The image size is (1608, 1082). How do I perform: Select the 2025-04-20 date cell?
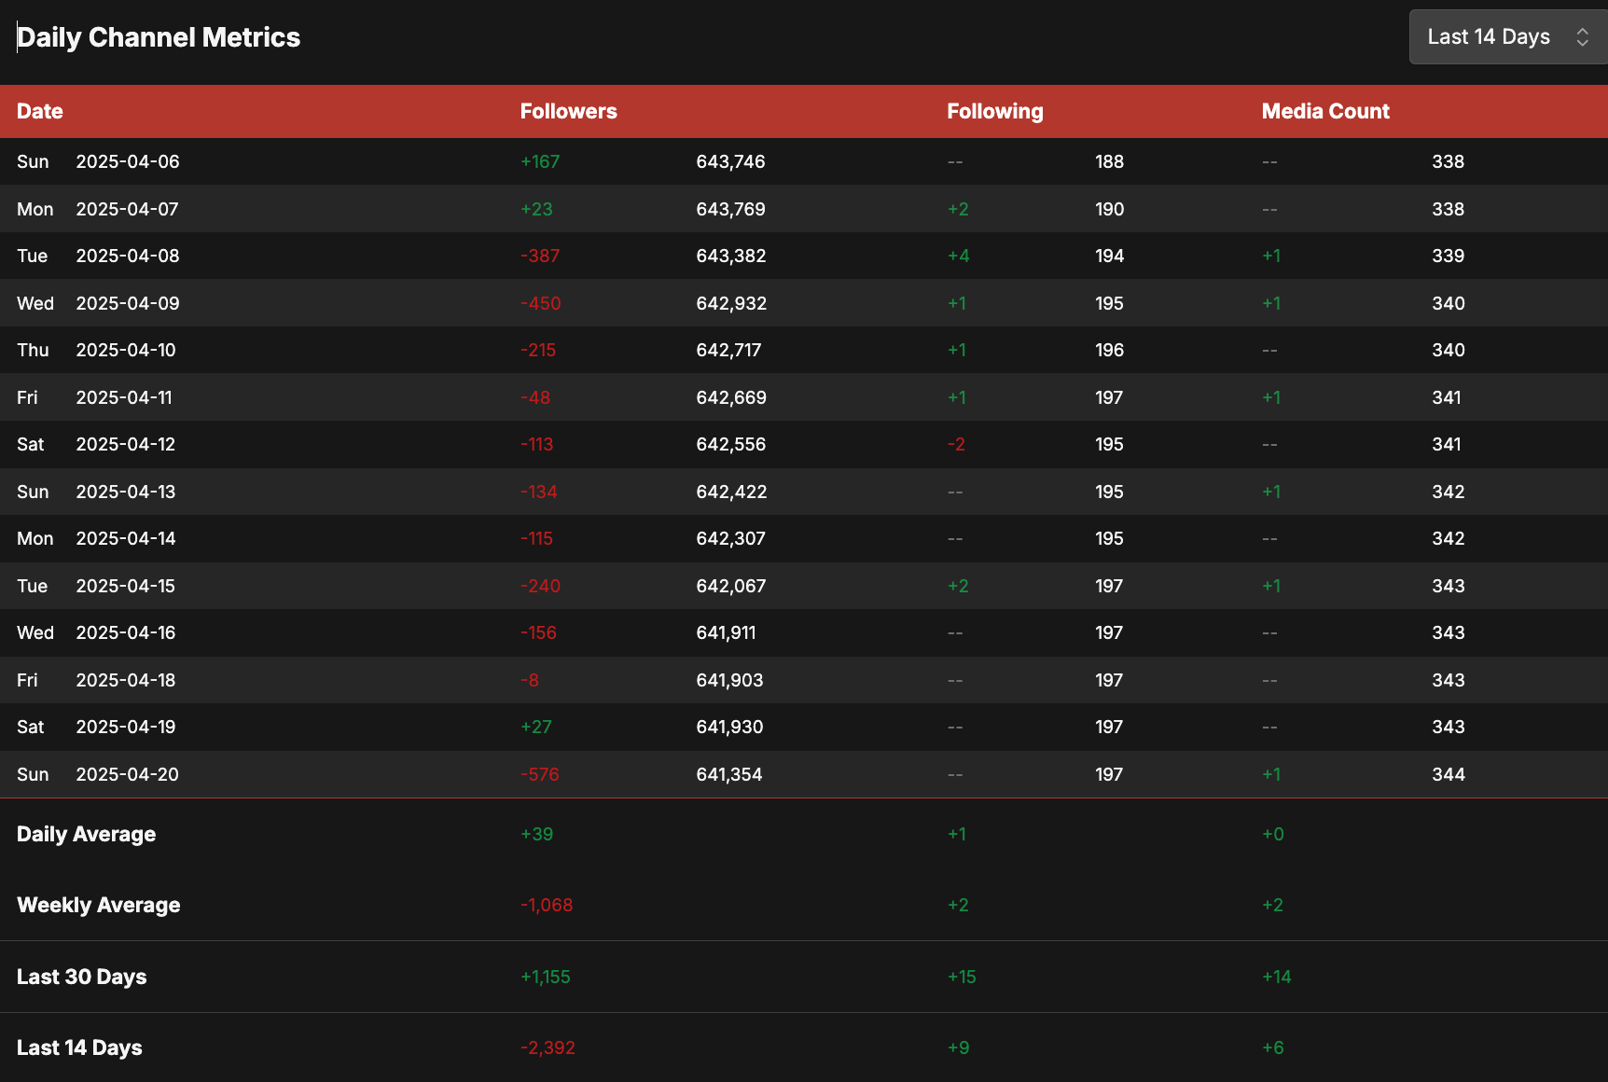pos(128,774)
